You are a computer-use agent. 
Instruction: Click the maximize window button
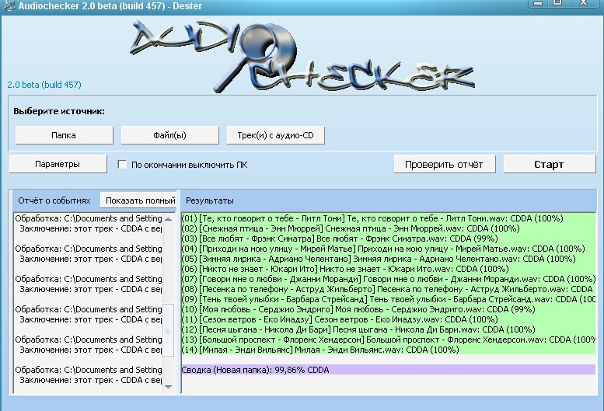[x=557, y=4]
